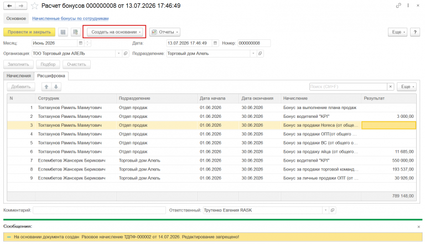This screenshot has height=244, width=425.
Task: Adjust month with the Месяц stepper
Action: pyautogui.click(x=87, y=43)
